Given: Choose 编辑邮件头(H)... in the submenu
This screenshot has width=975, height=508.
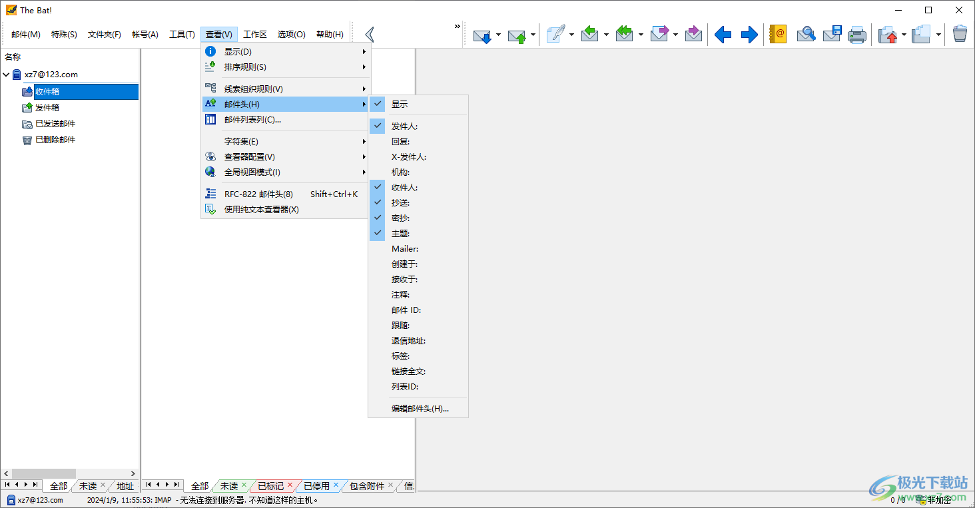Looking at the screenshot, I should pyautogui.click(x=418, y=407).
